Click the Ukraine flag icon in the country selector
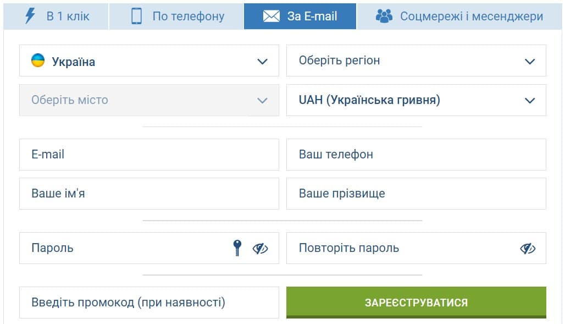The height and width of the screenshot is (324, 565). [38, 61]
